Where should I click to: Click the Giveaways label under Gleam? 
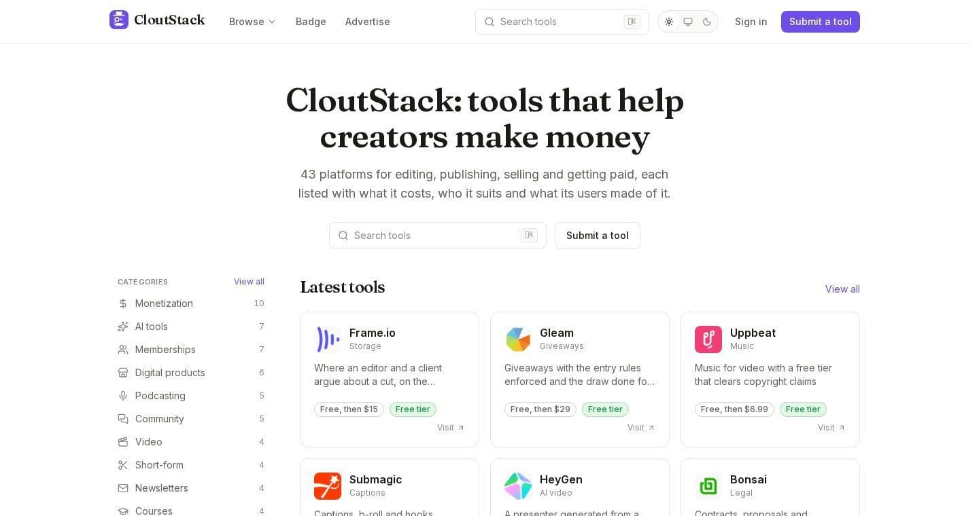(x=562, y=346)
